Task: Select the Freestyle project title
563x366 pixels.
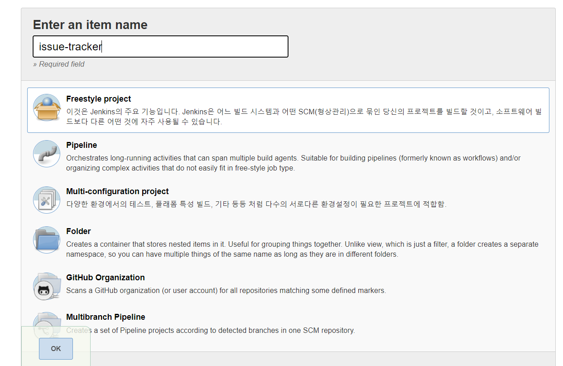Action: coord(99,99)
